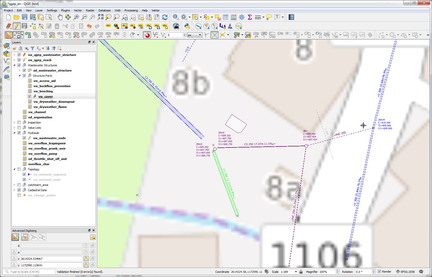
Task: Select the Pan Map hand tool
Action: click(60, 17)
